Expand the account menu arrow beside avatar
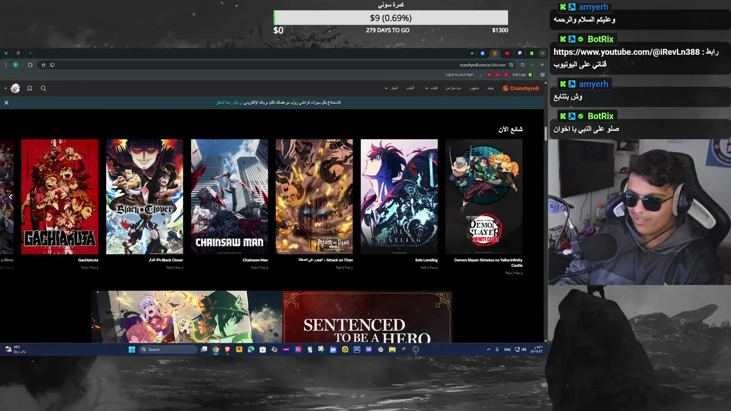Screen dimensions: 731x411 coord(5,88)
